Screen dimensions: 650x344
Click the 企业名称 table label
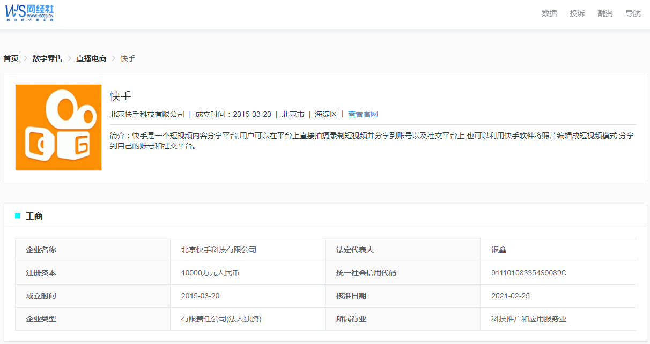coord(41,250)
